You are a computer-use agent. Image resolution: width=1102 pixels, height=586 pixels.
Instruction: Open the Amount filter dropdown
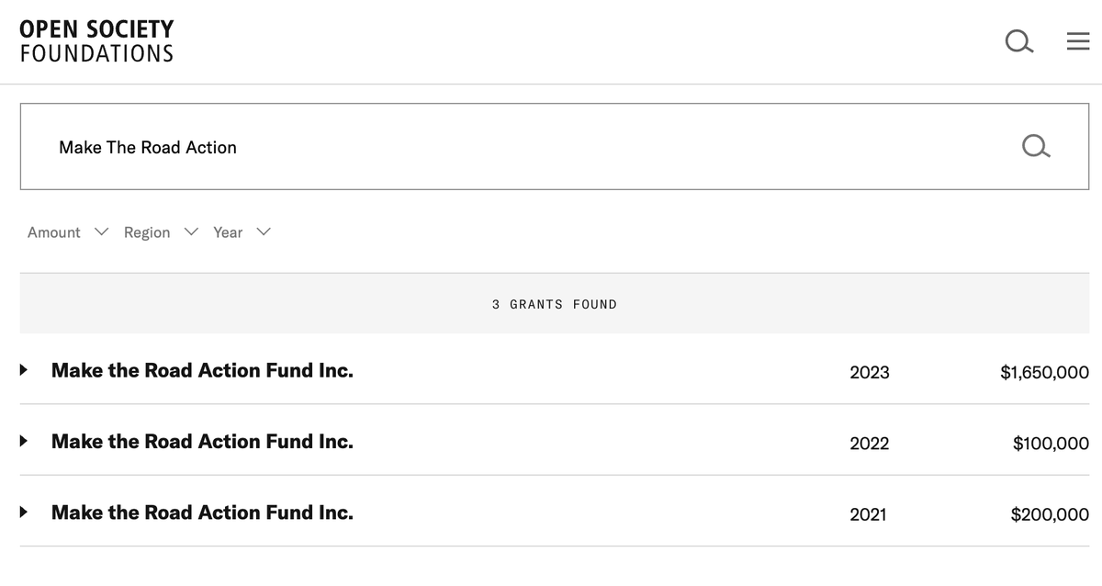pyautogui.click(x=67, y=232)
